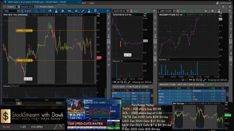
Task: Click pan tool below F210115C10 chart
Action: coord(115,82)
